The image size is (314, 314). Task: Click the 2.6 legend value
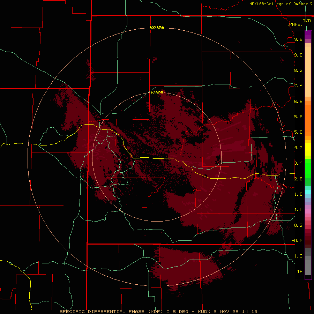(x=298, y=179)
